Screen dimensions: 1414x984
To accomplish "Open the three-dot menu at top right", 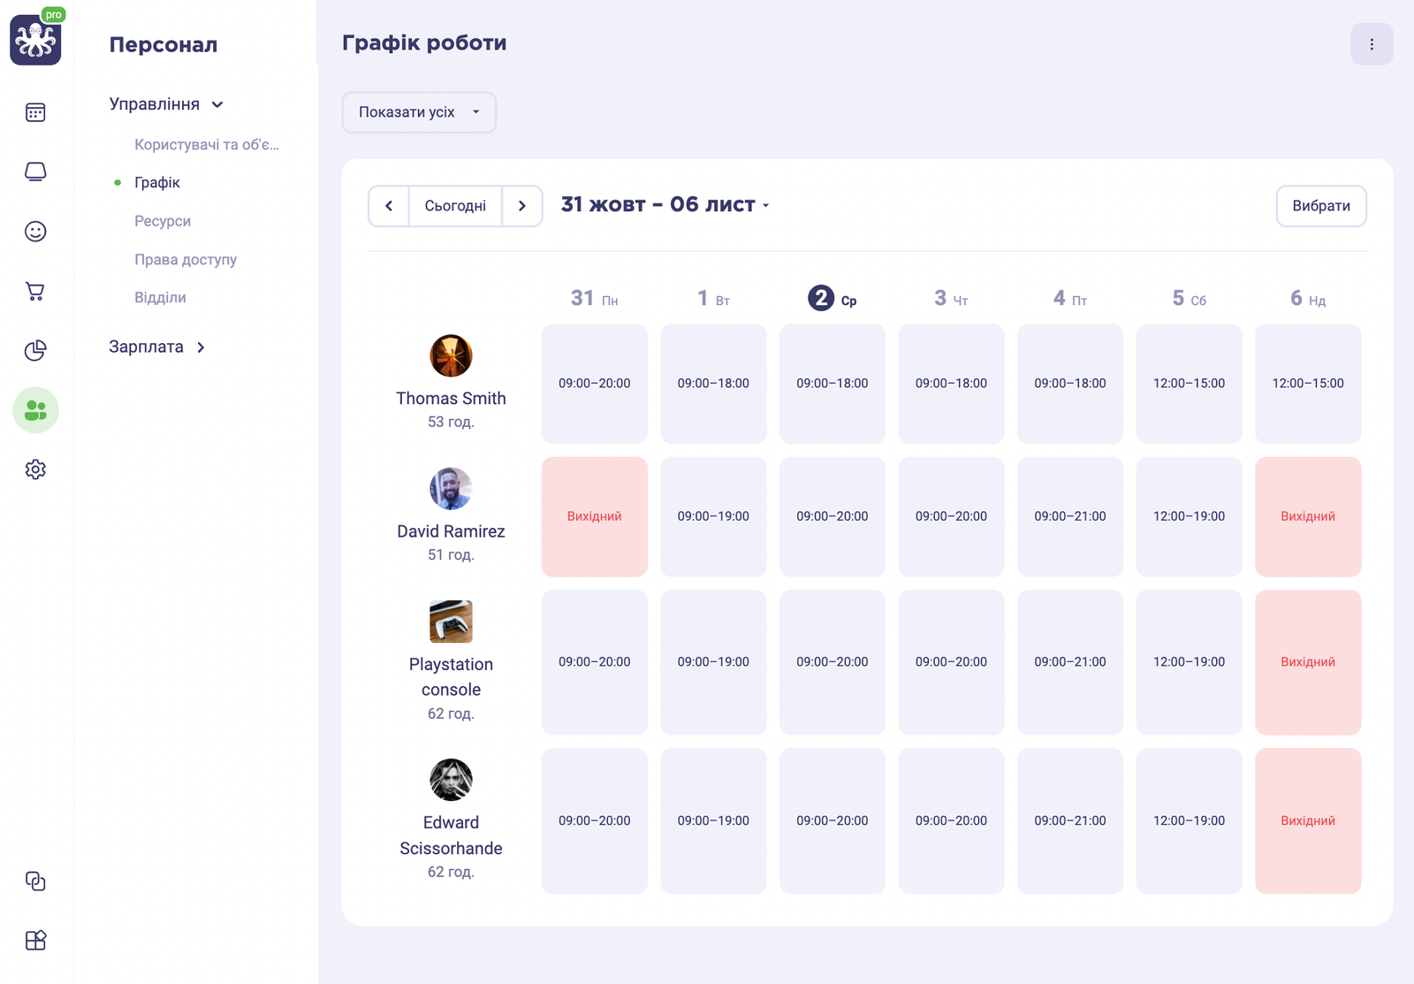I will 1372,43.
